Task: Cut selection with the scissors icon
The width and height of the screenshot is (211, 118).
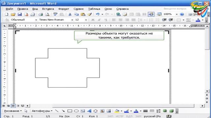Action: pyautogui.click(x=70, y=14)
